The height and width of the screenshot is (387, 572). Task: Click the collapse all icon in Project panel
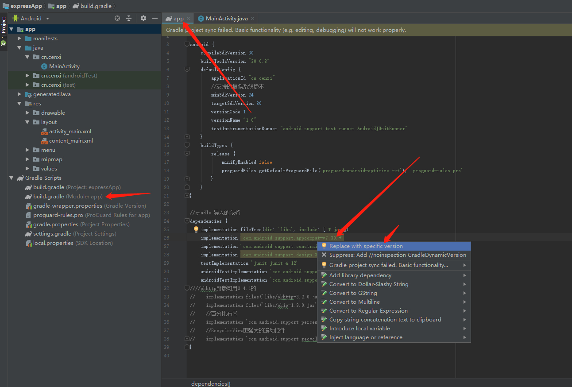129,18
